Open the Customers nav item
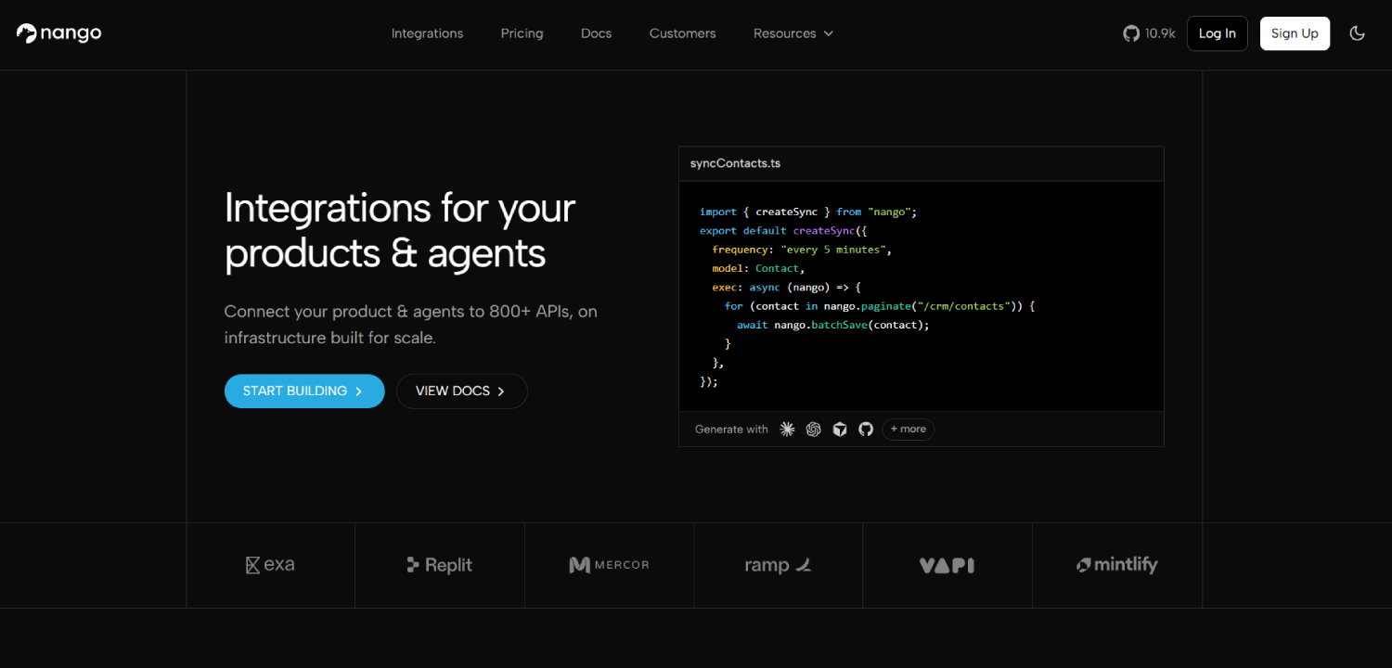 click(682, 33)
